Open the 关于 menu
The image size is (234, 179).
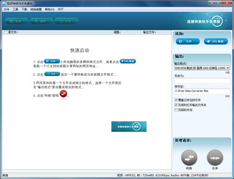60,9
